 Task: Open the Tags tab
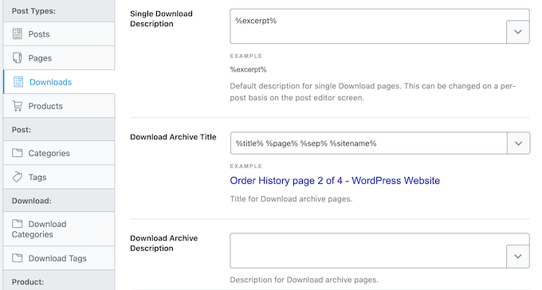[59, 177]
